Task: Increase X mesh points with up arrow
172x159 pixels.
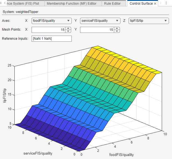Action: coord(68,28)
